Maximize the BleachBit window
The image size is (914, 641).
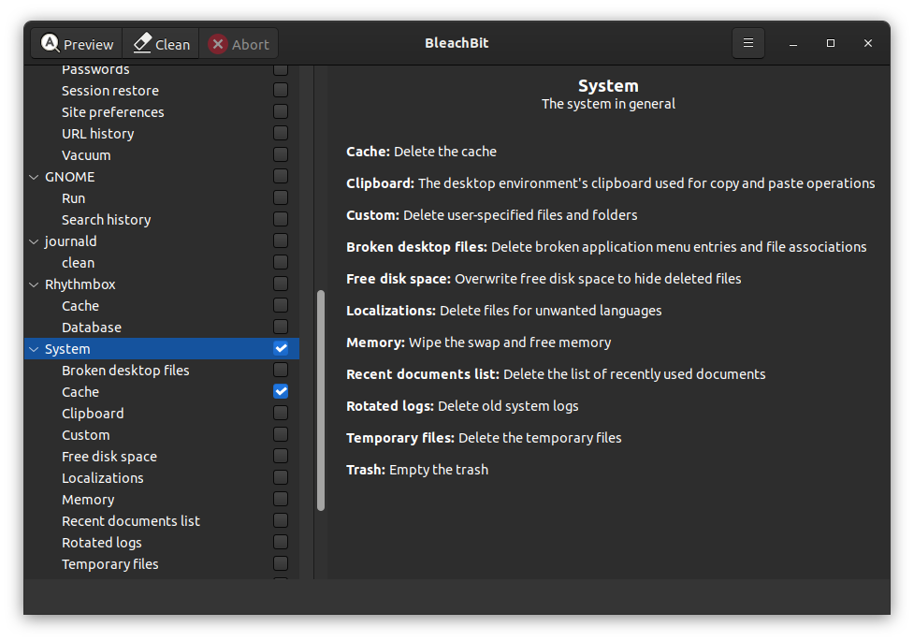tap(831, 43)
